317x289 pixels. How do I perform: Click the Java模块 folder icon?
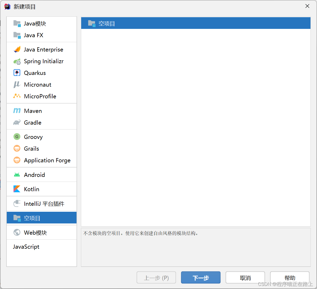pos(17,23)
